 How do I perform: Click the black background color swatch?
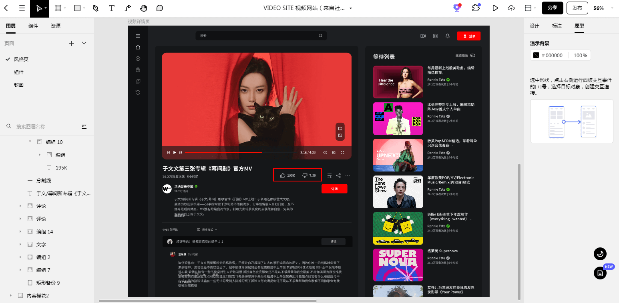click(x=536, y=55)
